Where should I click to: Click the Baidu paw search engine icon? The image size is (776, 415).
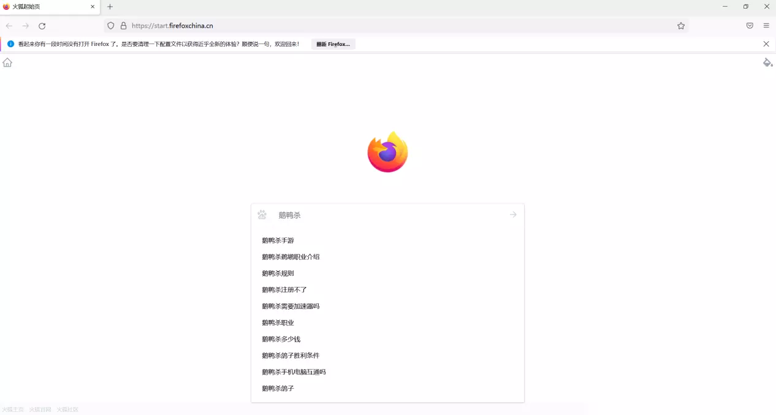tap(262, 215)
